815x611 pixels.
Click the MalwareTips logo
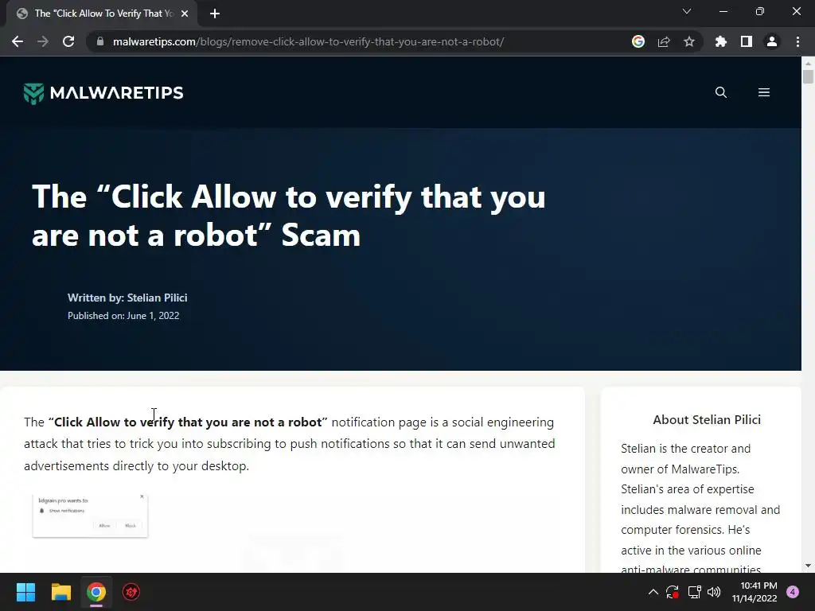[x=103, y=93]
